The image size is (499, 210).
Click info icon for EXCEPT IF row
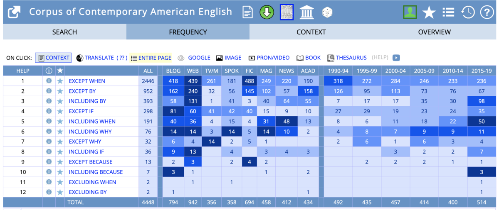[49, 111]
